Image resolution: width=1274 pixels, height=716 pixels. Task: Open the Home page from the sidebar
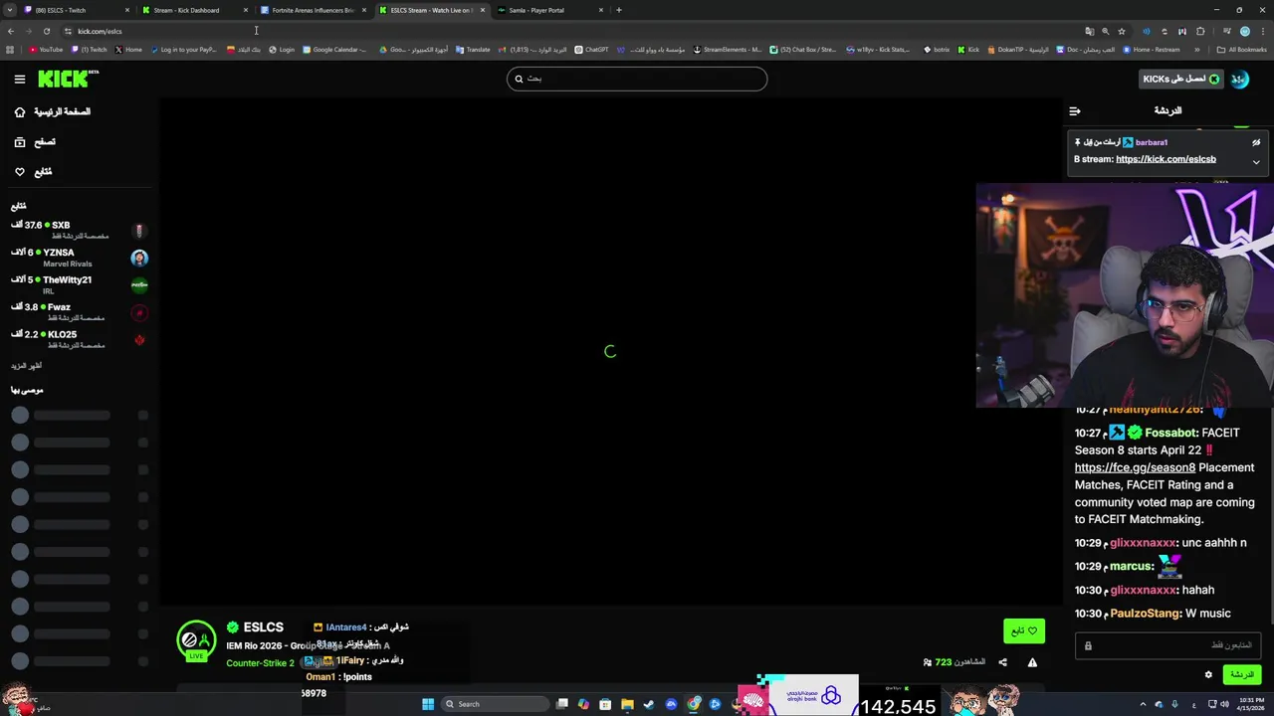click(52, 112)
